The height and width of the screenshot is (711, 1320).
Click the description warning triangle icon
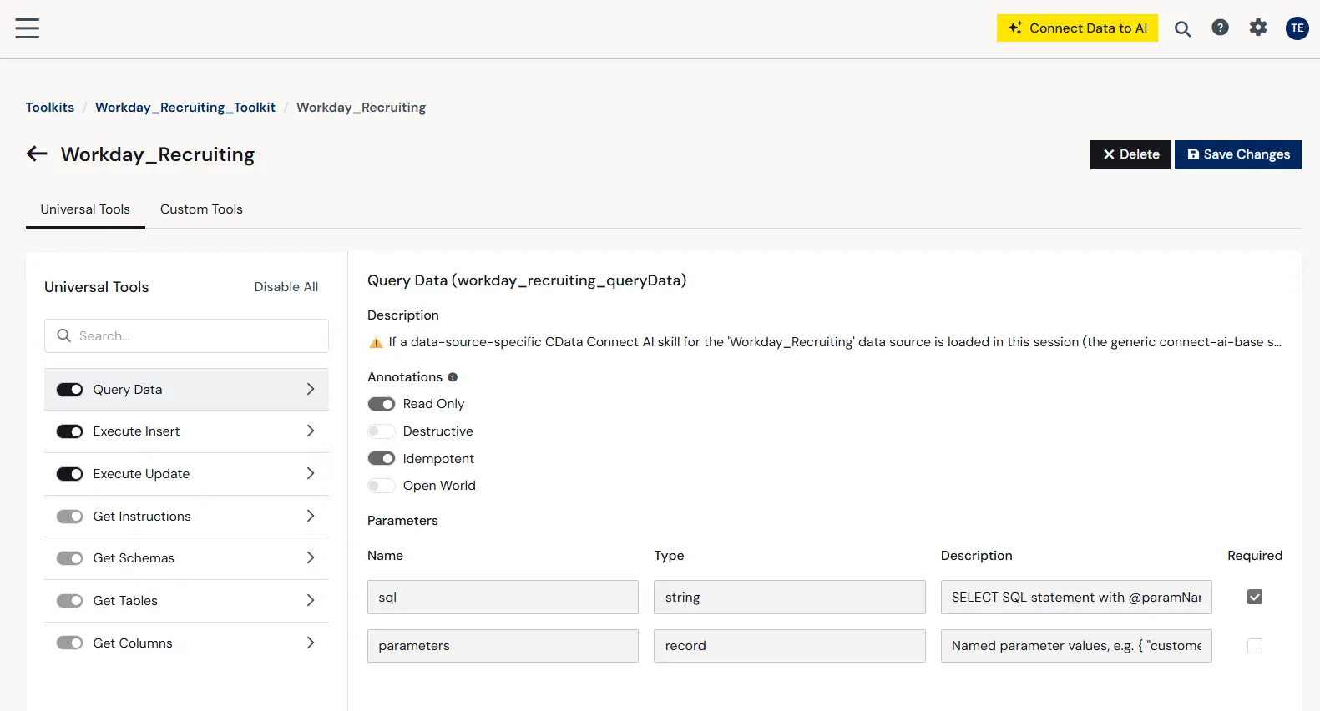tap(376, 342)
